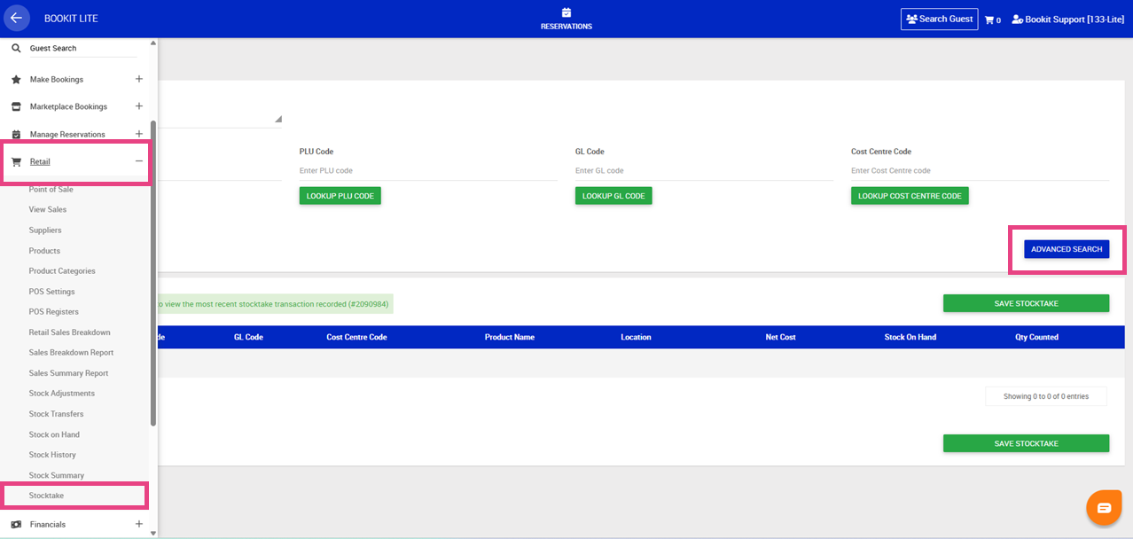The image size is (1133, 539).
Task: Click the Lookup Cost Centre Code button
Action: 910,196
